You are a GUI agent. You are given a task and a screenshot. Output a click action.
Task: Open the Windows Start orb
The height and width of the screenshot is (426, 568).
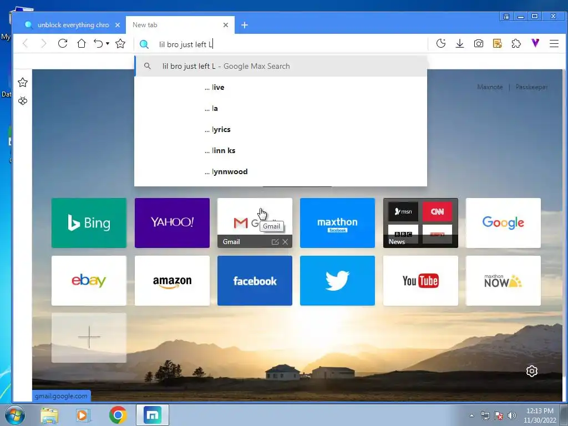[x=15, y=415]
